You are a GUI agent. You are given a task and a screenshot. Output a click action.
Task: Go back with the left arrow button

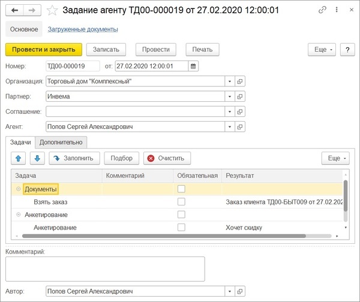[14, 10]
